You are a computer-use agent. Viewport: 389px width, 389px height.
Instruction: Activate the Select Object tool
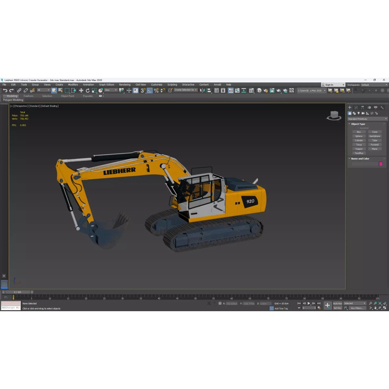54,90
